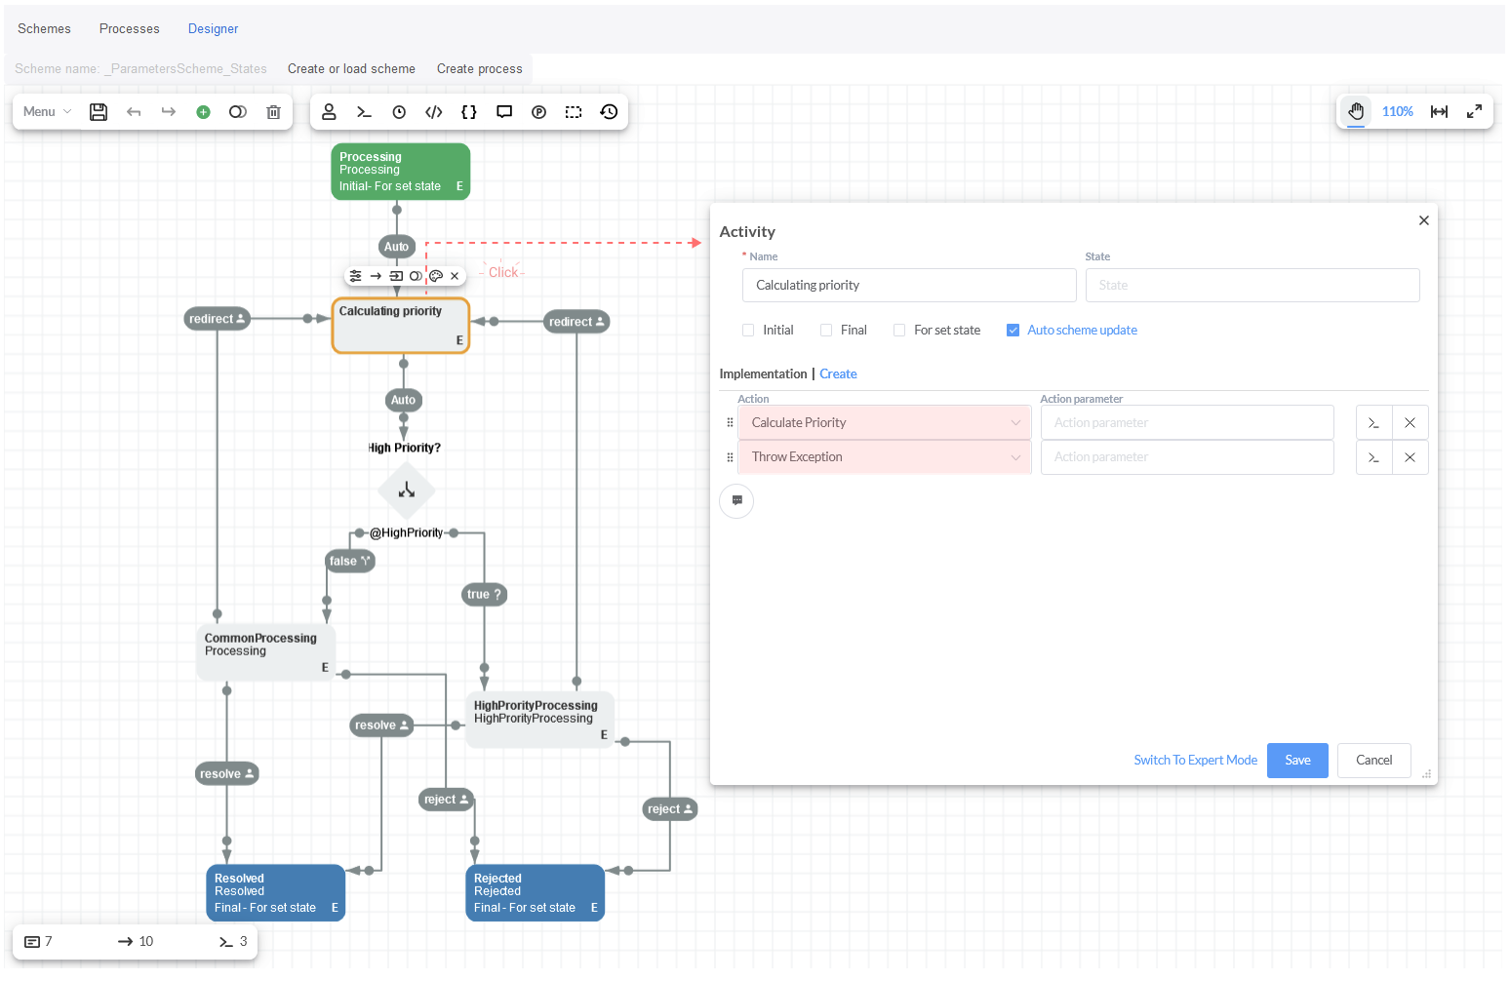Click Create process
The width and height of the screenshot is (1510, 981).
[x=479, y=69]
